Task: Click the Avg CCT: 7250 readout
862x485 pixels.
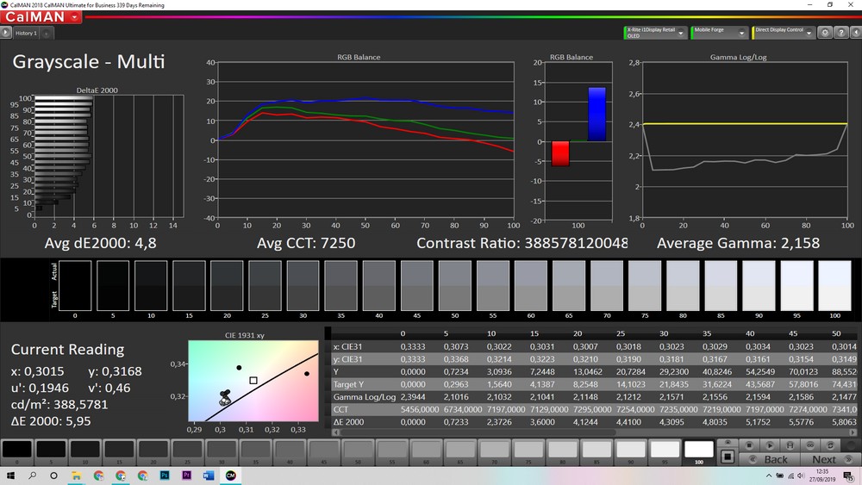Action: 306,243
